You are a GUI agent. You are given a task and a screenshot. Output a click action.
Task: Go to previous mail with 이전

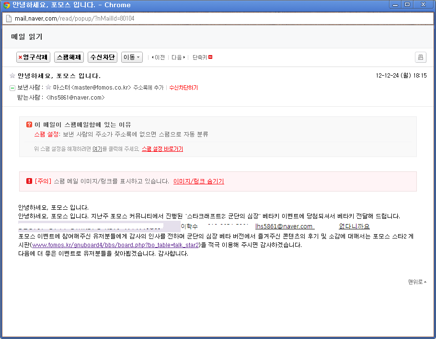click(x=158, y=57)
